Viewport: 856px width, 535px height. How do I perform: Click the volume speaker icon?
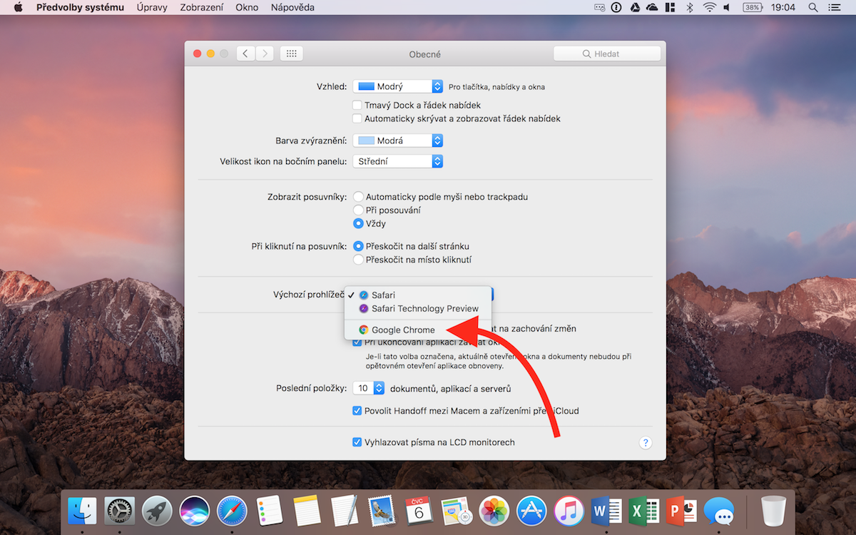[727, 7]
